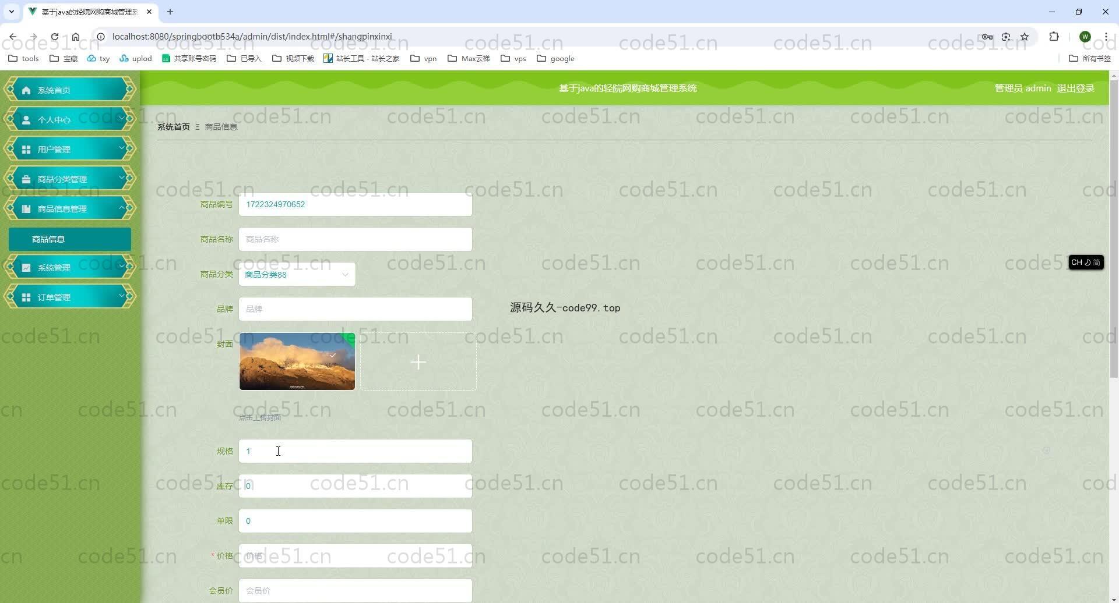Focus the 规格 input field

[355, 451]
